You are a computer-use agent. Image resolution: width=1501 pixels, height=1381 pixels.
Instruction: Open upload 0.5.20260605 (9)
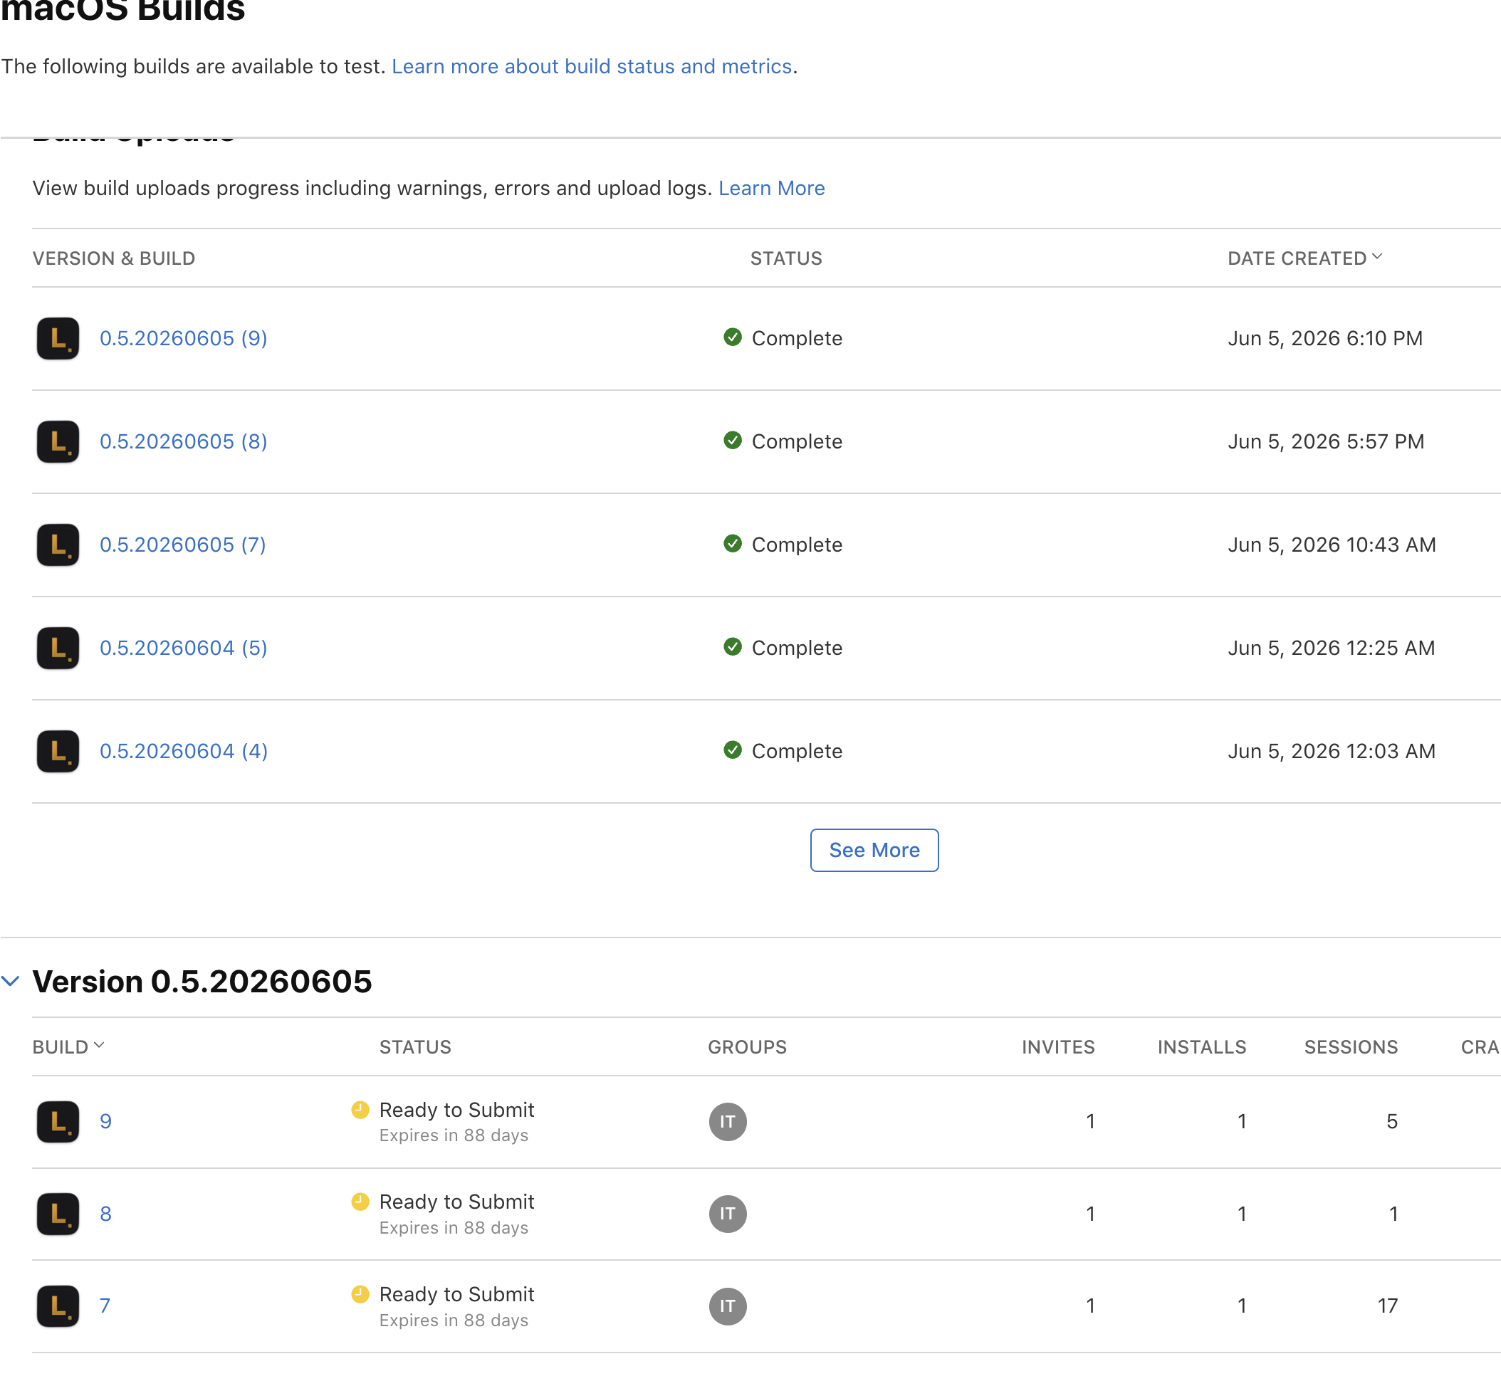(x=184, y=339)
